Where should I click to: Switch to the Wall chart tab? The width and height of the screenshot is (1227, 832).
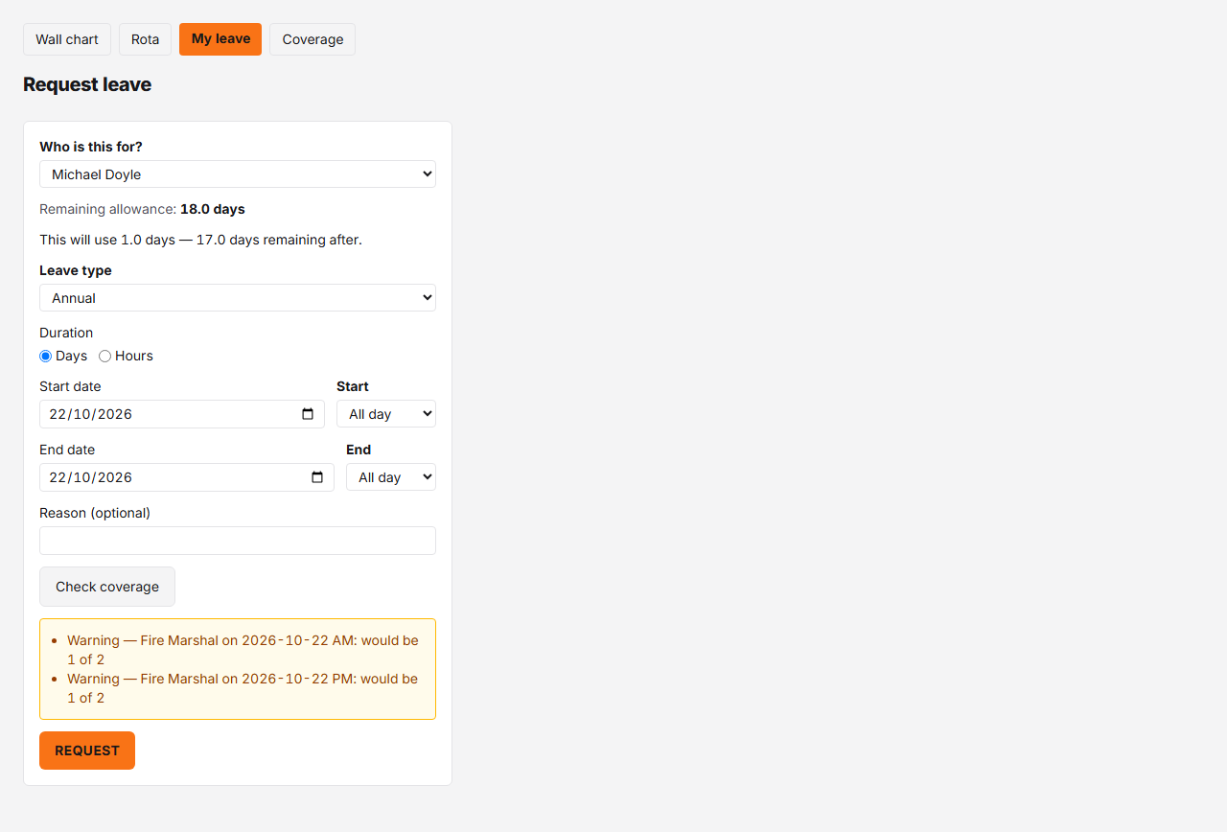(x=67, y=39)
